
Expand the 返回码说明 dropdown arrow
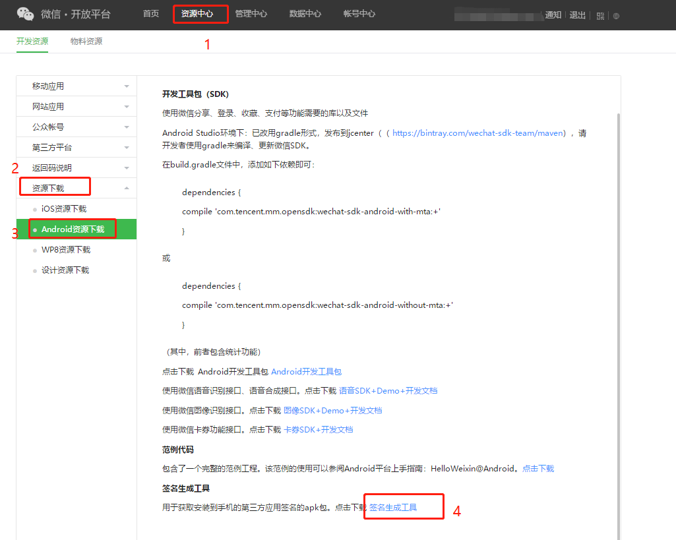[127, 168]
